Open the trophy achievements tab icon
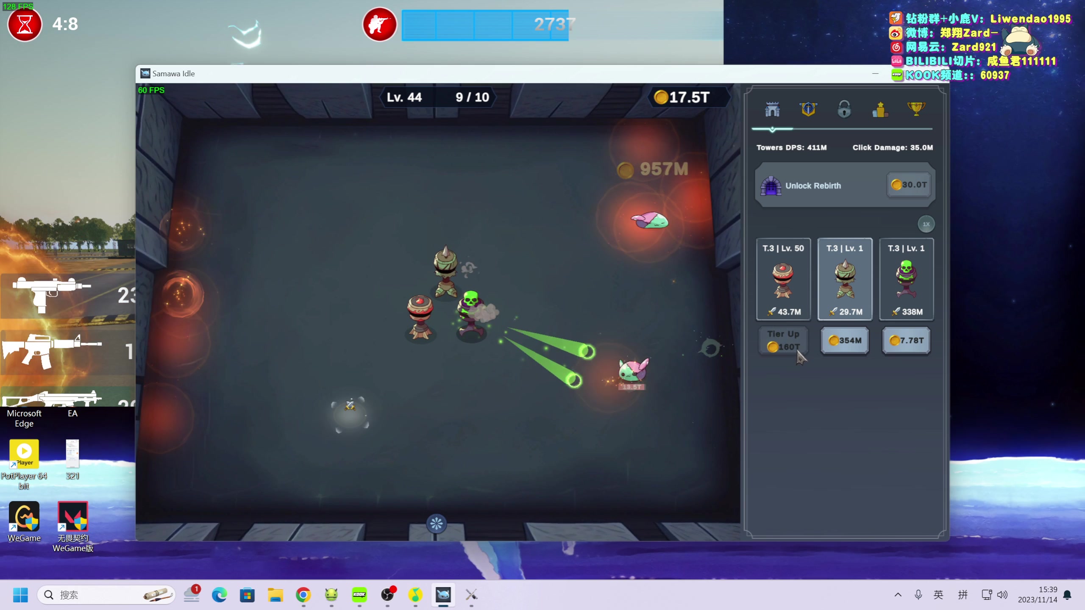 click(x=916, y=109)
